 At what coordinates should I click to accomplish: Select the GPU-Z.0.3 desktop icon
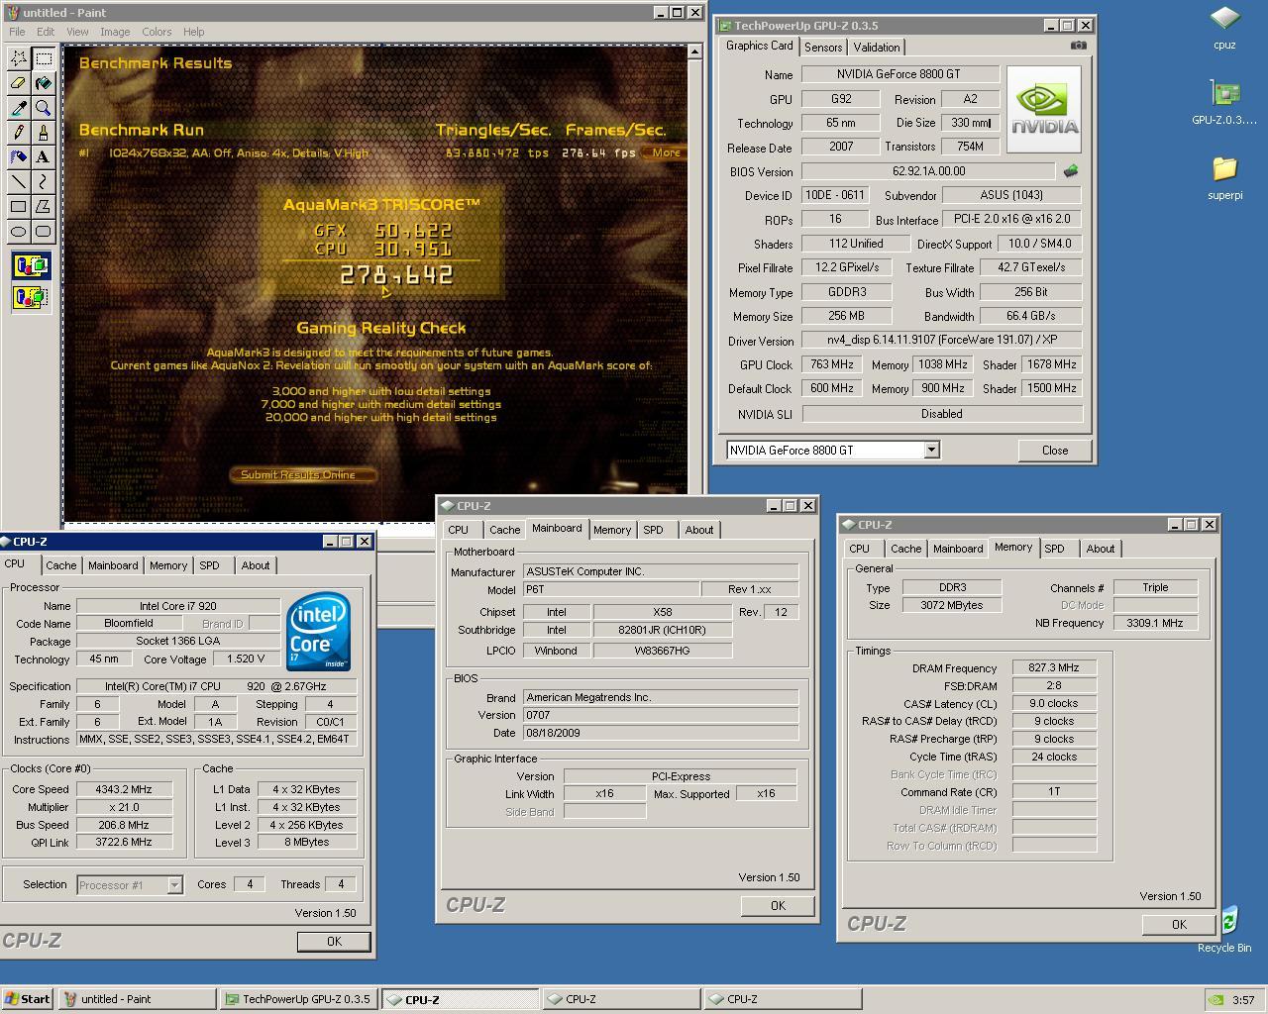(1224, 103)
